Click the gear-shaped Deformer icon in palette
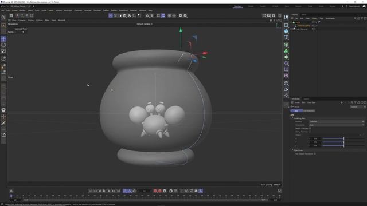 tap(286, 57)
